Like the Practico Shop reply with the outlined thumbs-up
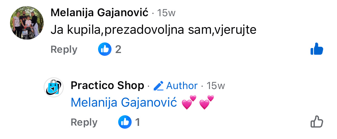Image resolution: width=337 pixels, height=139 pixels. [x=317, y=122]
